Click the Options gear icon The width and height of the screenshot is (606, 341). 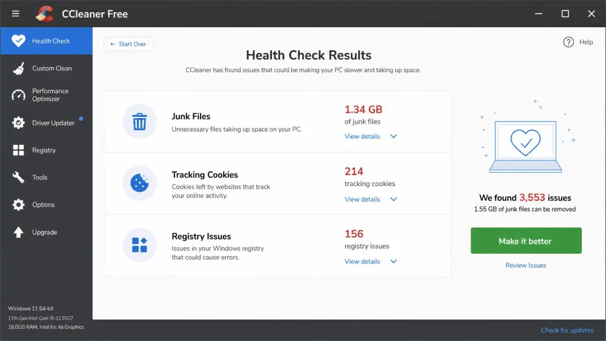click(x=18, y=205)
